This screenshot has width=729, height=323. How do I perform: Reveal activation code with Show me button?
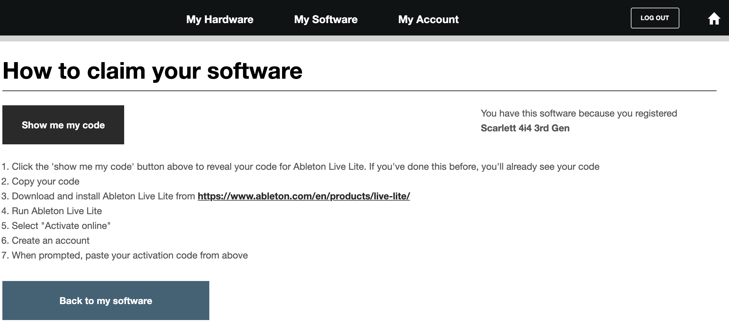[x=63, y=124]
